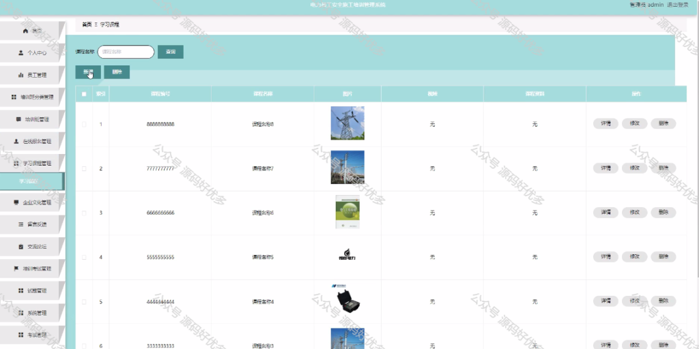Check the checkbox for row 3 (6666666666)
Viewport: 699px width, 349px height.
click(84, 213)
